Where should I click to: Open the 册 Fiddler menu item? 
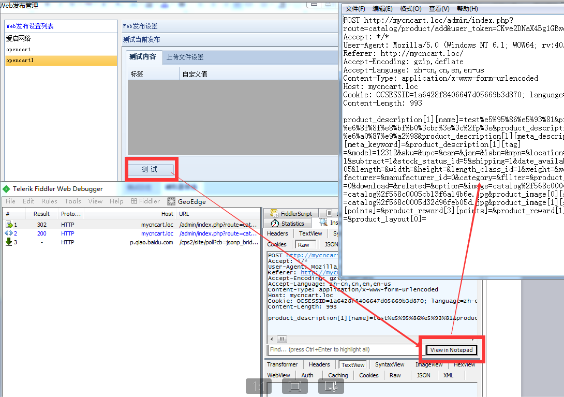click(x=145, y=201)
